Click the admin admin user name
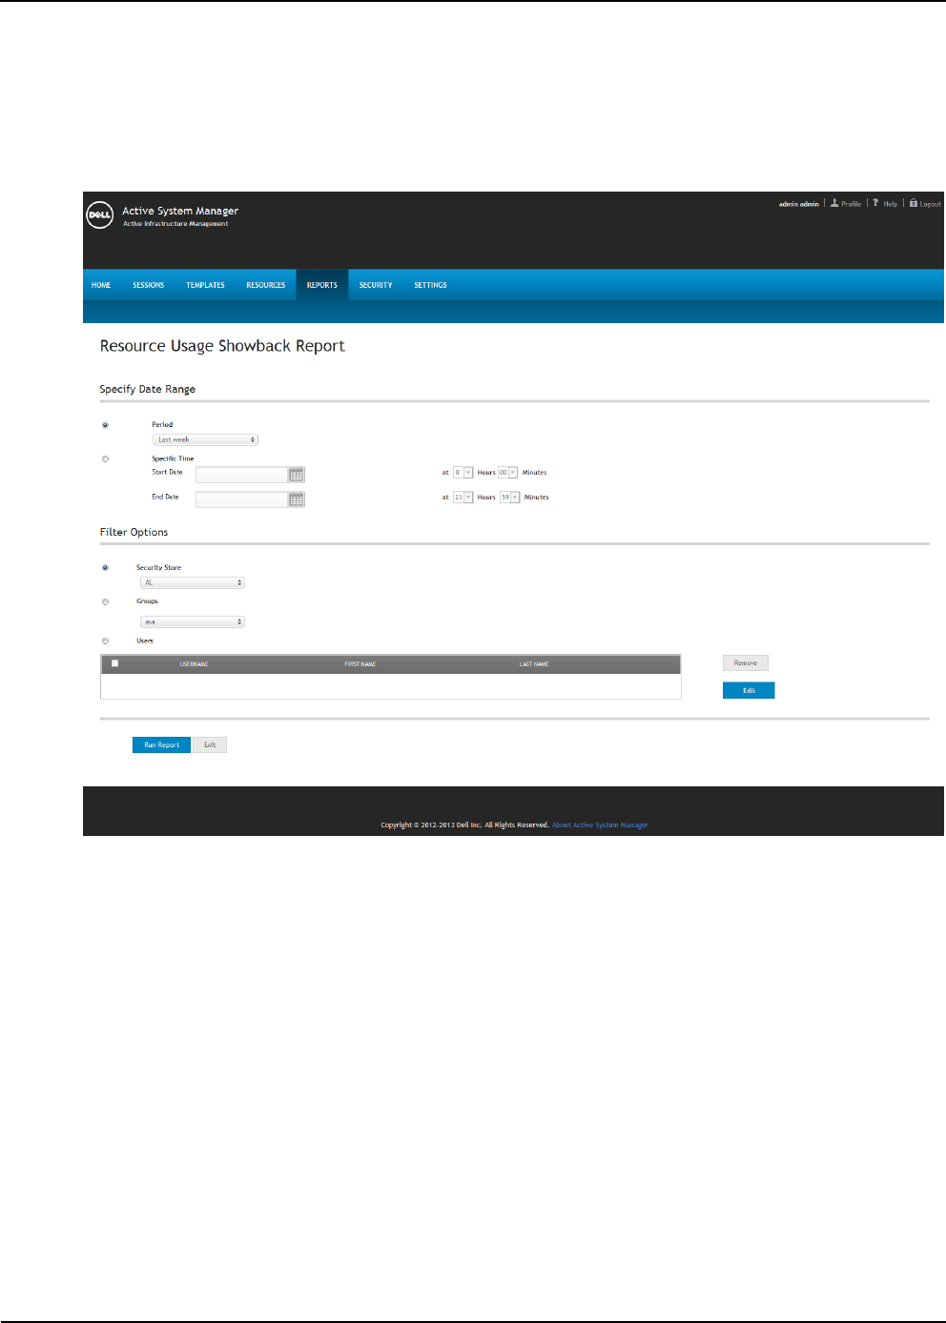 coord(799,204)
